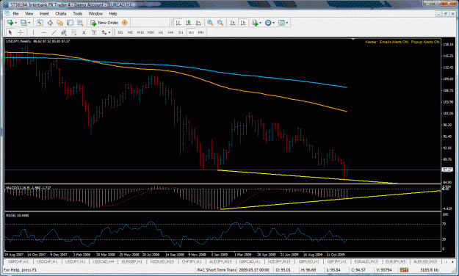Image resolution: width=459 pixels, height=276 pixels.
Task: Select the horizontal line drawing tool
Action: 43,32
